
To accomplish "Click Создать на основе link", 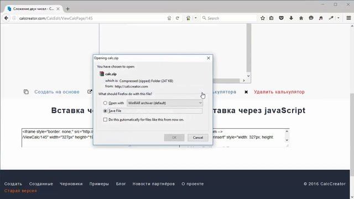I will coord(57,92).
